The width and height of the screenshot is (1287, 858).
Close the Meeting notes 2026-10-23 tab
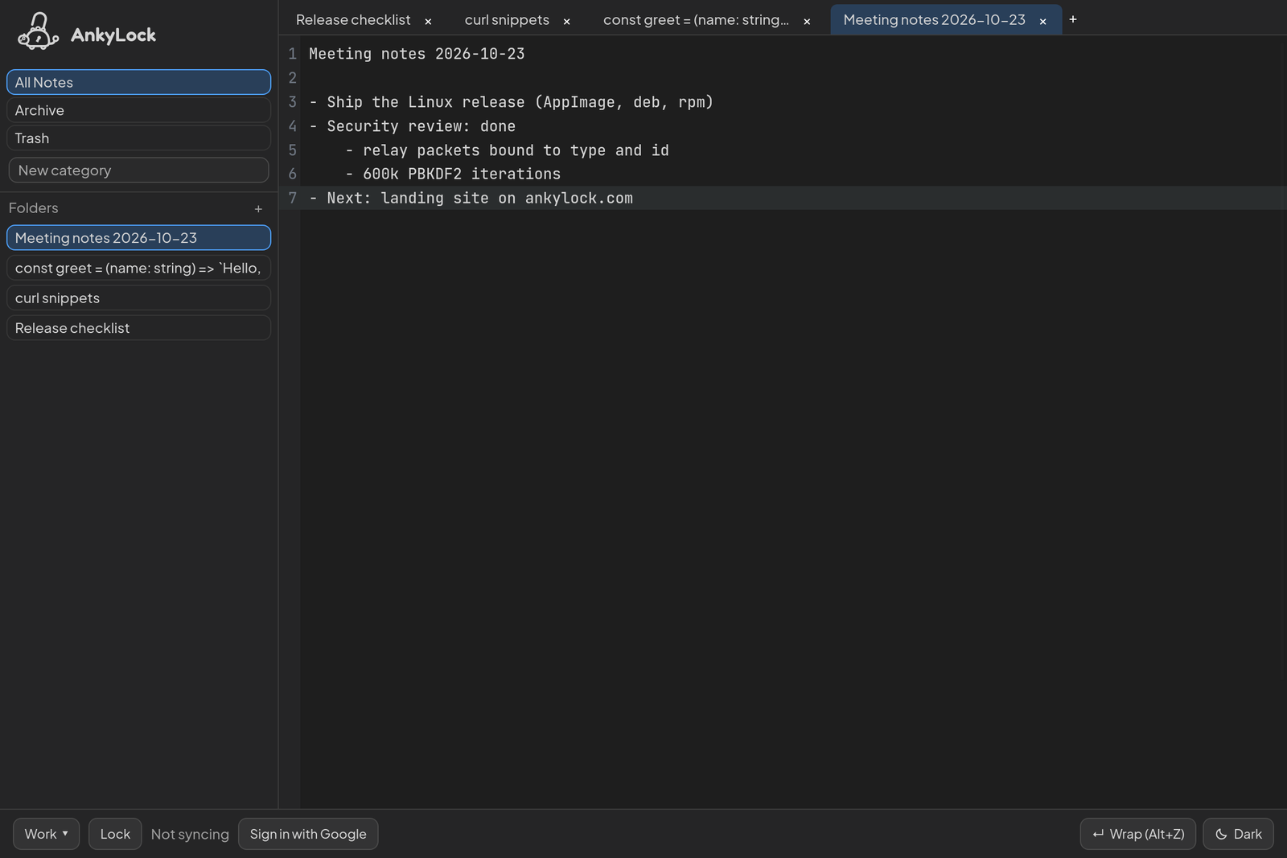tap(1042, 22)
